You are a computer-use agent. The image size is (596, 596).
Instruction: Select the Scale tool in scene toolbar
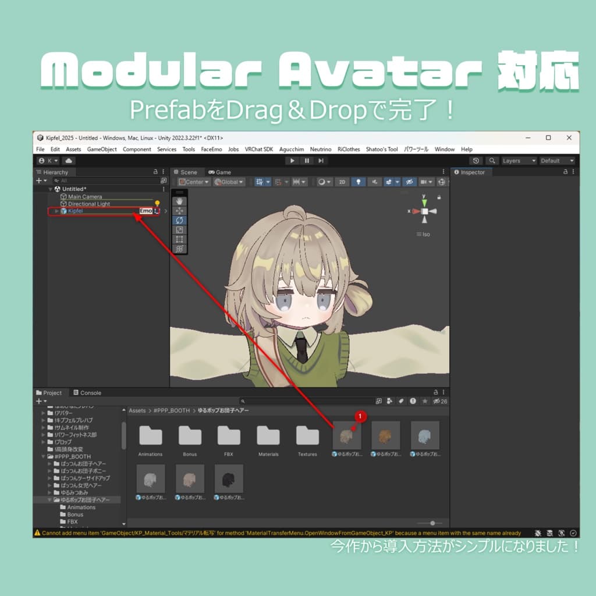[179, 229]
